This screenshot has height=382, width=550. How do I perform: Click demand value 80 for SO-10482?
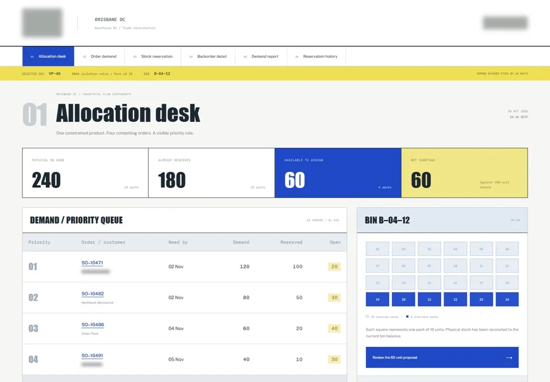tap(246, 297)
